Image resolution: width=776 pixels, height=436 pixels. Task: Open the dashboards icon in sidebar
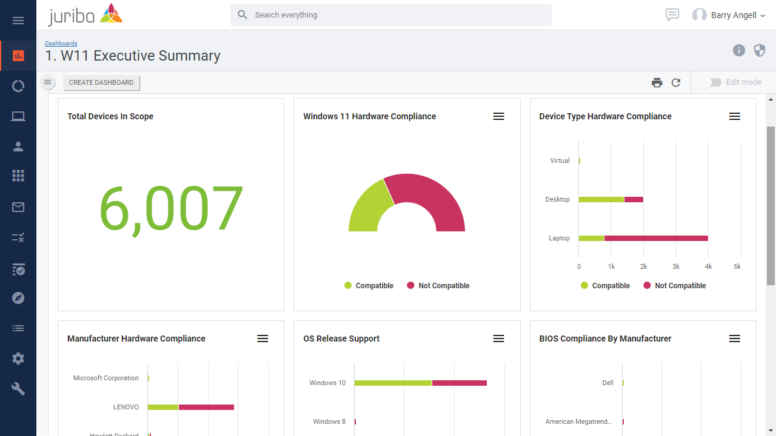18,56
